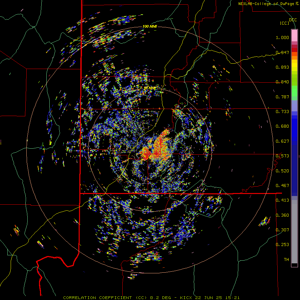The width and height of the screenshot is (300, 300).
Task: Click the 100 NMI range ring label
Action: pos(150,26)
